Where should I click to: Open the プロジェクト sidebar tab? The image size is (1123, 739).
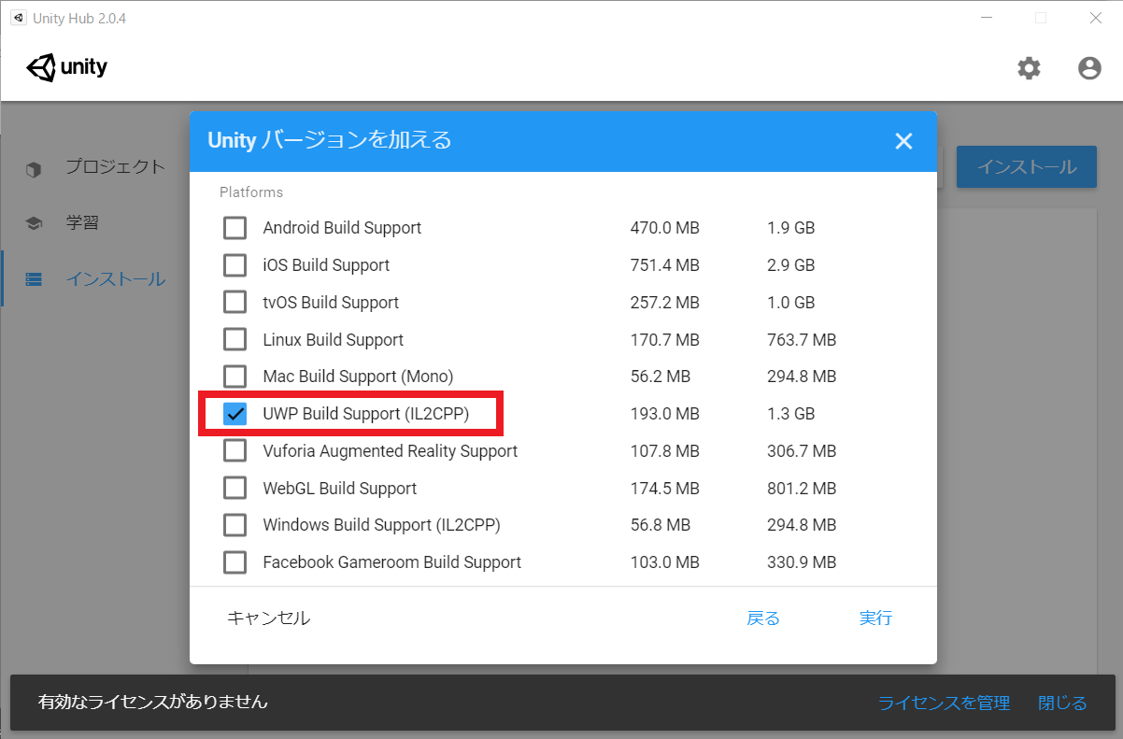[94, 167]
